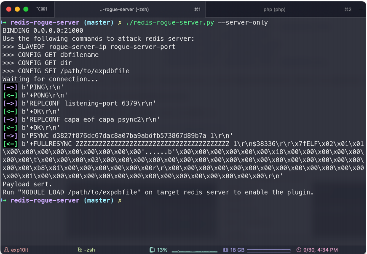Click the memory usage bar graph
Image resolution: width=367 pixels, height=254 pixels.
[x=269, y=250]
